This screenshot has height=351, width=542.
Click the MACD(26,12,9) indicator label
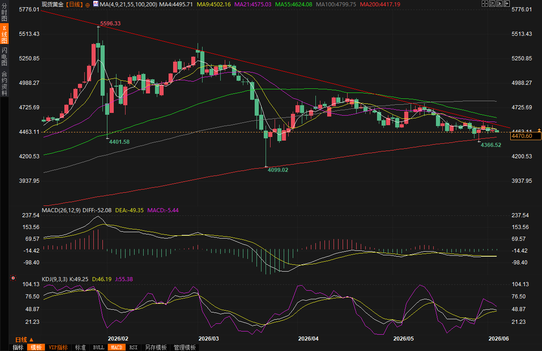click(61, 210)
